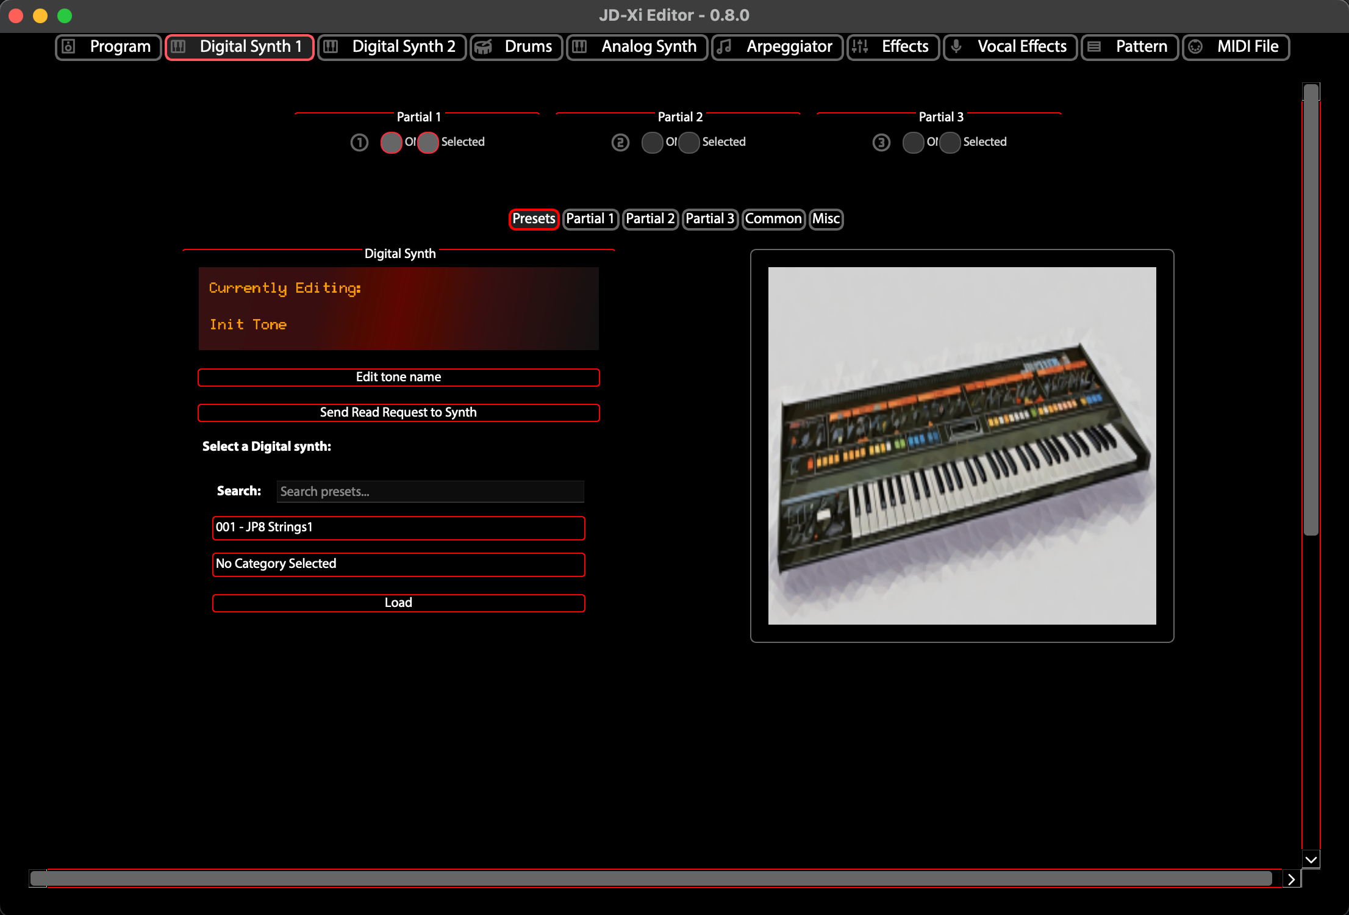Toggle Partial 2 Selected switch
The width and height of the screenshot is (1349, 915).
(689, 142)
